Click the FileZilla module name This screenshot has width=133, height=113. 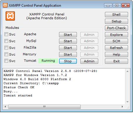tap(30, 47)
